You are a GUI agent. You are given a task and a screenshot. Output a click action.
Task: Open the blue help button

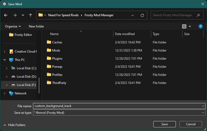(x=200, y=26)
